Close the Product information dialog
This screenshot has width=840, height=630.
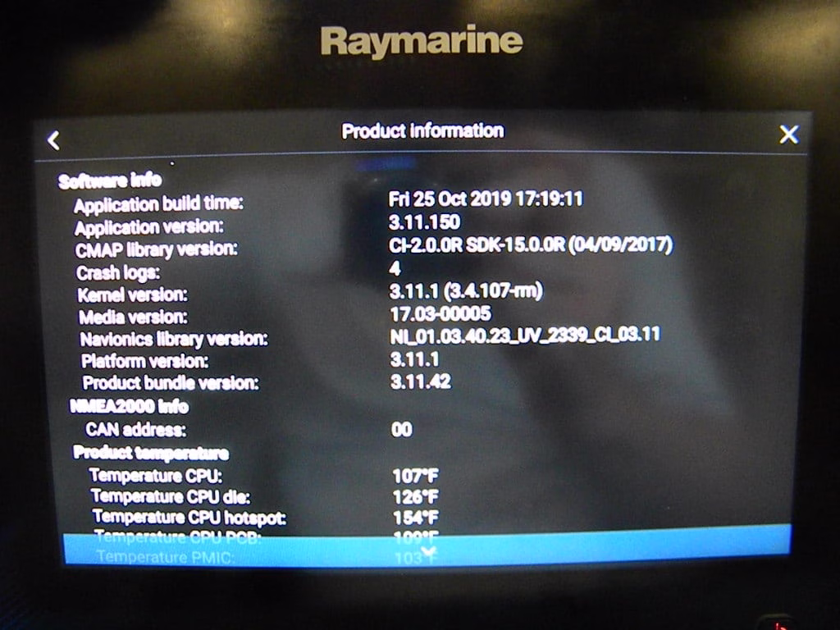[x=788, y=135]
